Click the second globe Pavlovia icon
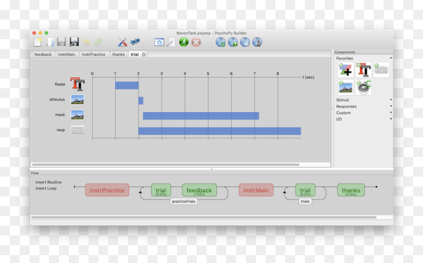423x263 pixels. click(233, 42)
